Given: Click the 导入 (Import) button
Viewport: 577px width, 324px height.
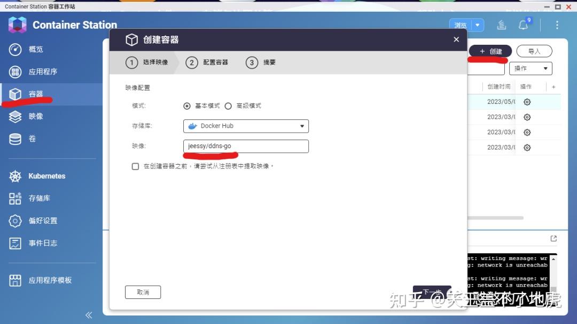Looking at the screenshot, I should (534, 51).
